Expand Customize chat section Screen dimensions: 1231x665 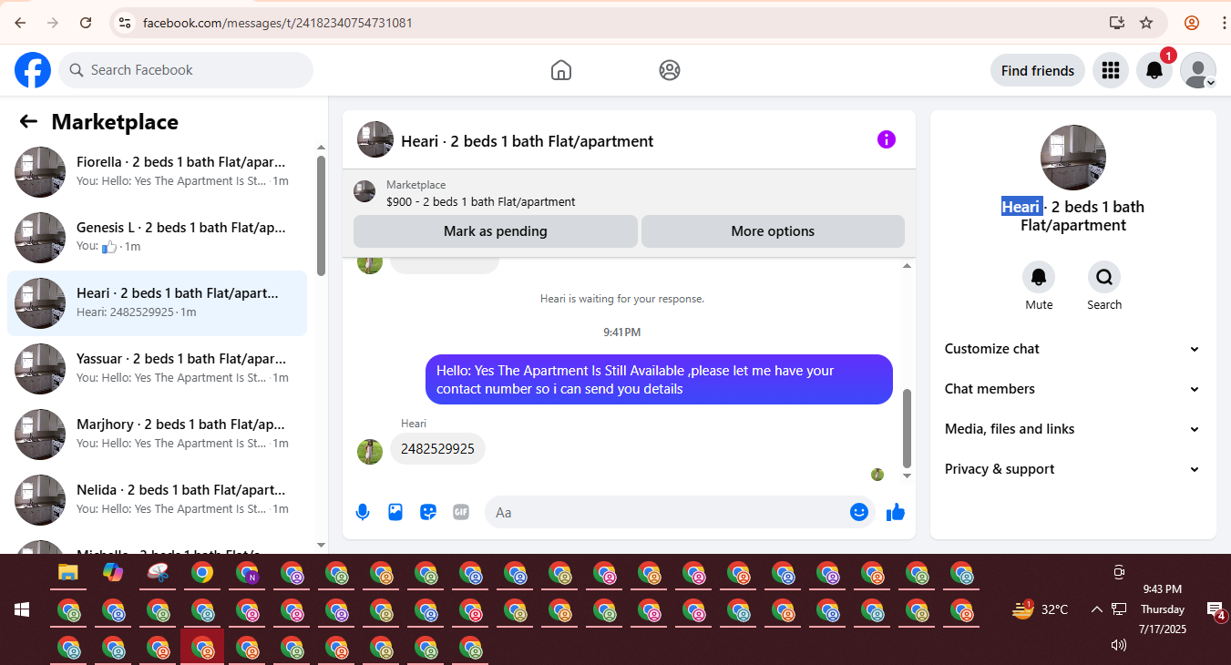coord(1073,349)
